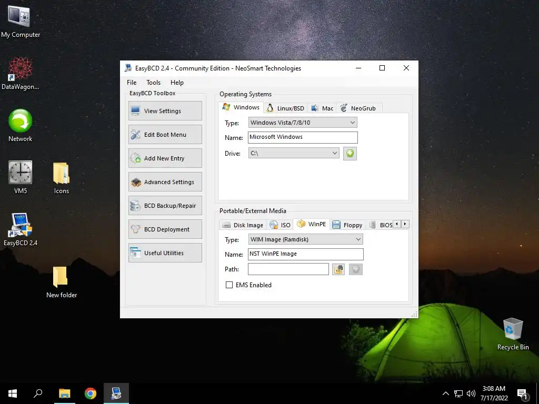Open File Explorer from taskbar
Image resolution: width=539 pixels, height=404 pixels.
[x=64, y=393]
